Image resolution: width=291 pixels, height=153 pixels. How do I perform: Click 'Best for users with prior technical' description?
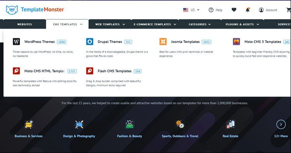coord(186,54)
